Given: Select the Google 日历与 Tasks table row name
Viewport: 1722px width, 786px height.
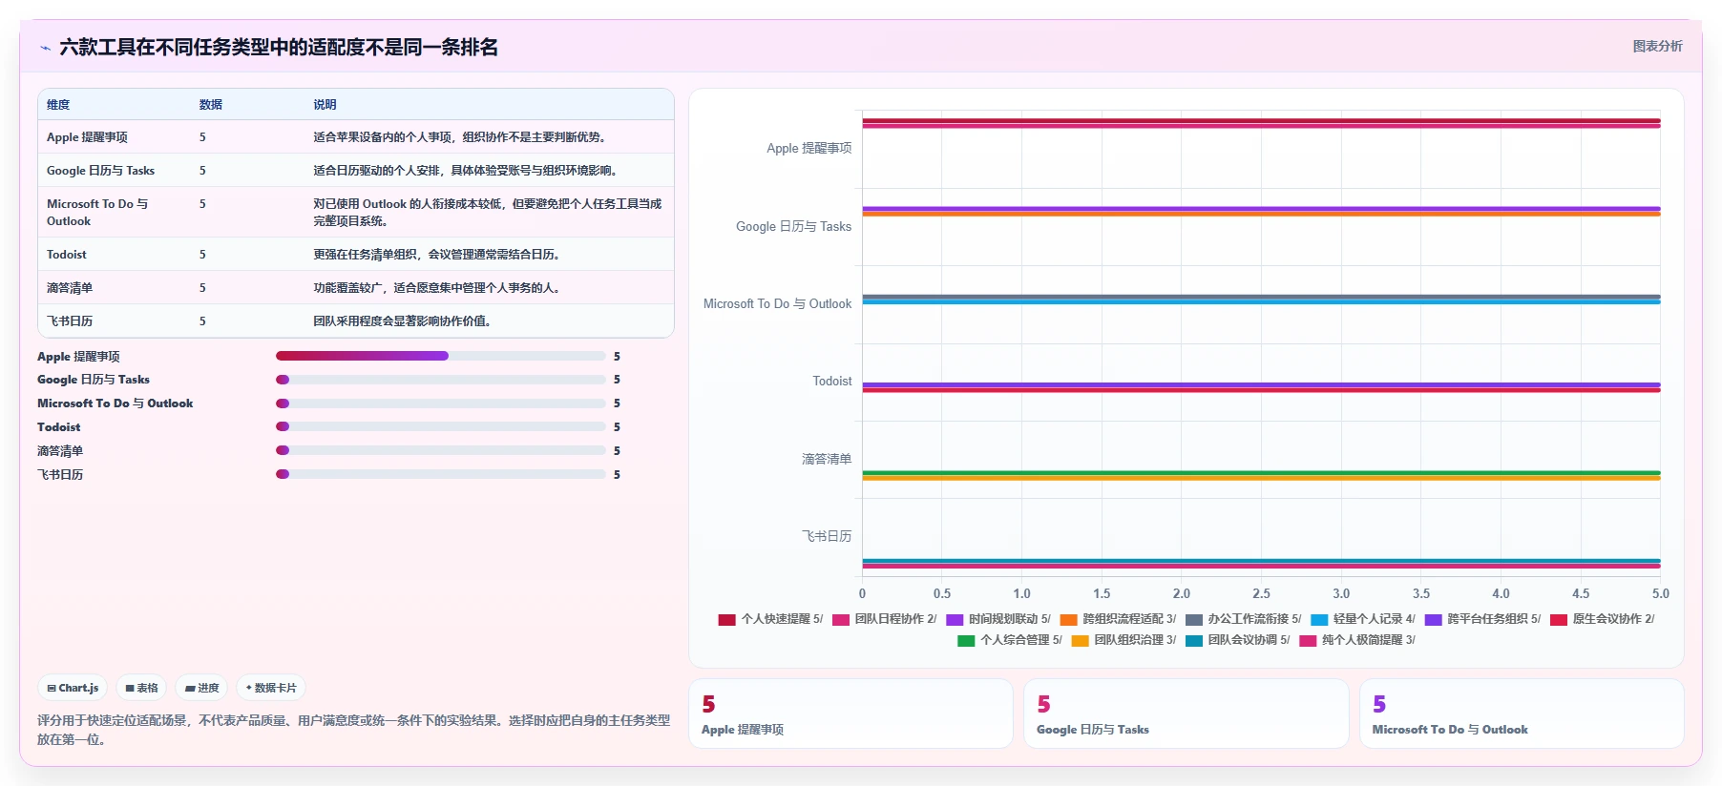Looking at the screenshot, I should pos(100,171).
